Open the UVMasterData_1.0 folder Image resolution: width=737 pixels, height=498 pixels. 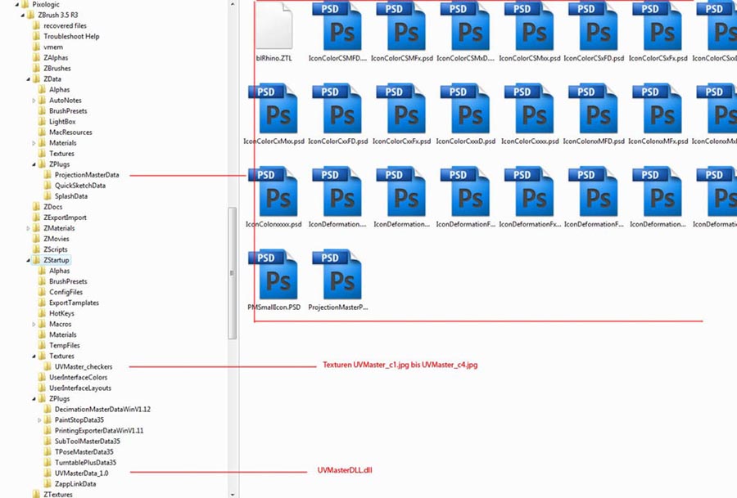[81, 473]
